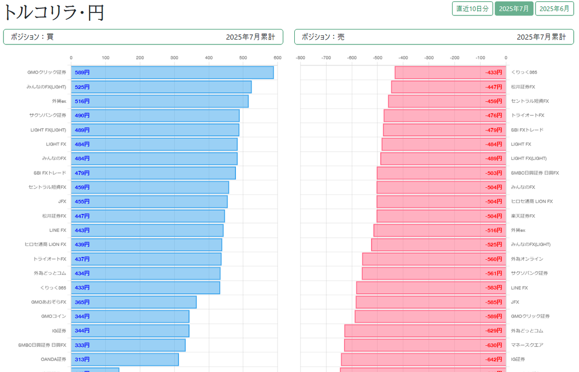The width and height of the screenshot is (579, 372).
Task: Click the 外貨ex label in the buy chart
Action: [59, 101]
